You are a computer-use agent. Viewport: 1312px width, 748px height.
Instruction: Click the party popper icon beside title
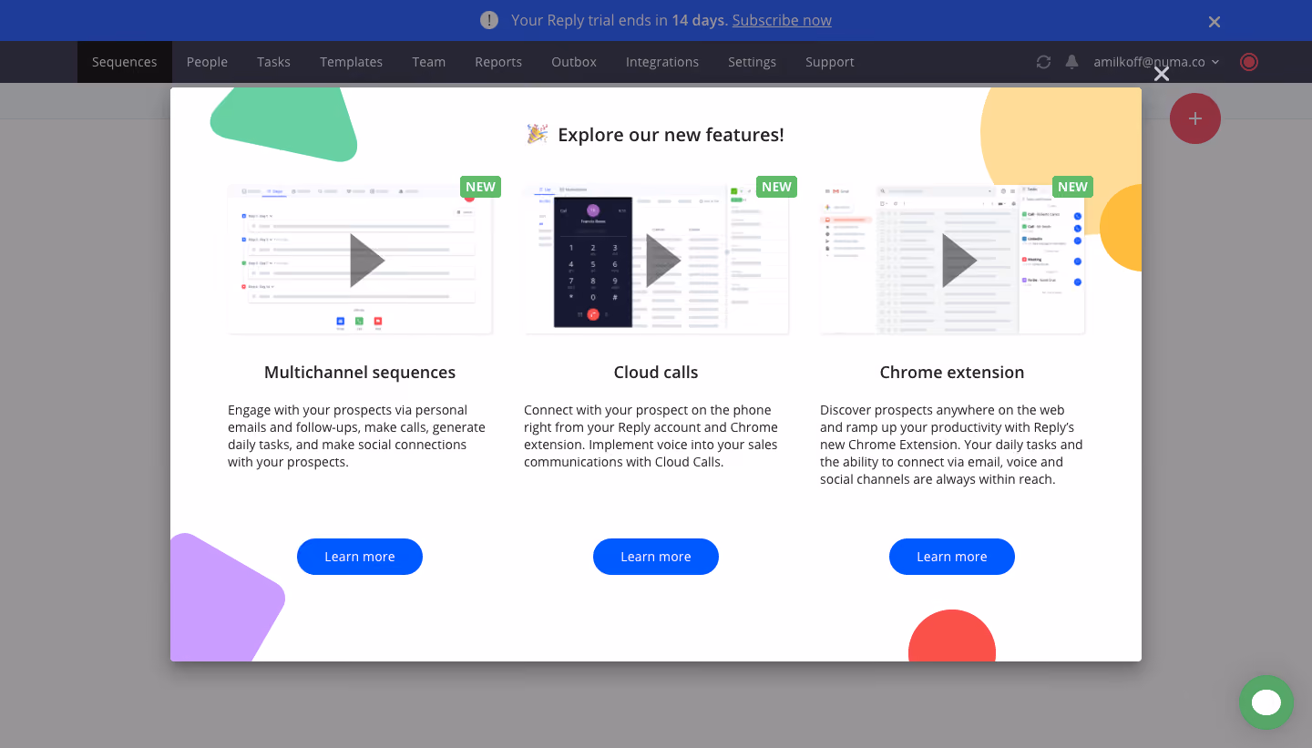[x=538, y=135]
